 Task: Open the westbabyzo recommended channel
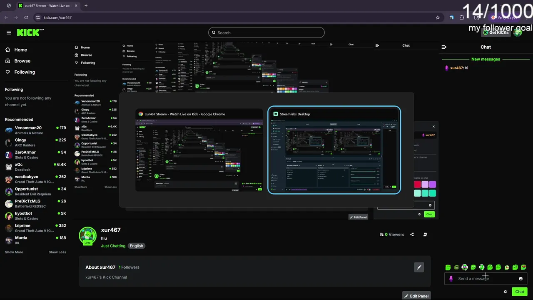tap(35, 179)
